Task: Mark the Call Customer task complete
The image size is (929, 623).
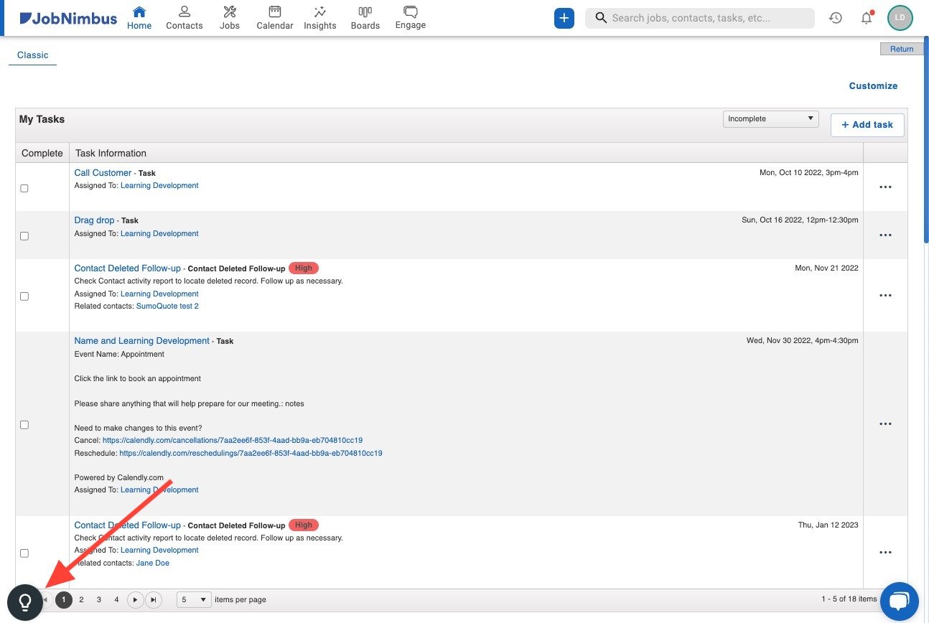Action: click(24, 188)
